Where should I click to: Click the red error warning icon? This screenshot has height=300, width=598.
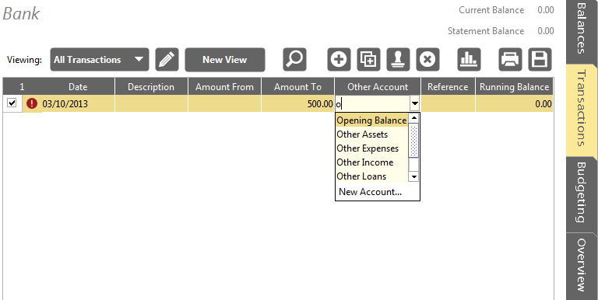(x=32, y=103)
